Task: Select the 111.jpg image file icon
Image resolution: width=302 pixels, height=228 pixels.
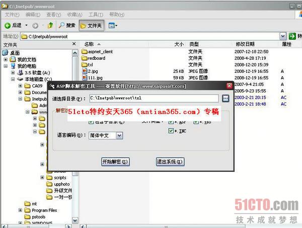Action: coord(85,78)
